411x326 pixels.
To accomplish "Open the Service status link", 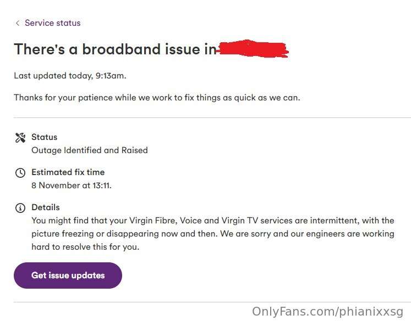I will (52, 23).
